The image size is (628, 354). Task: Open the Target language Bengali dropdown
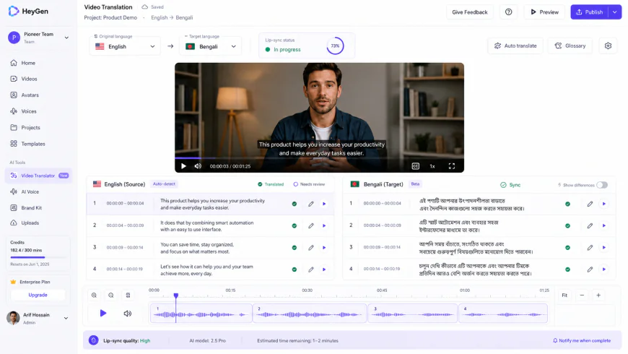point(211,46)
